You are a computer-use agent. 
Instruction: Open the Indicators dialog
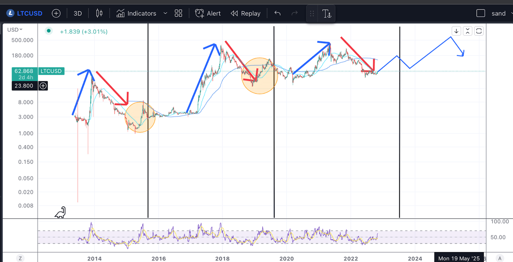click(x=136, y=13)
